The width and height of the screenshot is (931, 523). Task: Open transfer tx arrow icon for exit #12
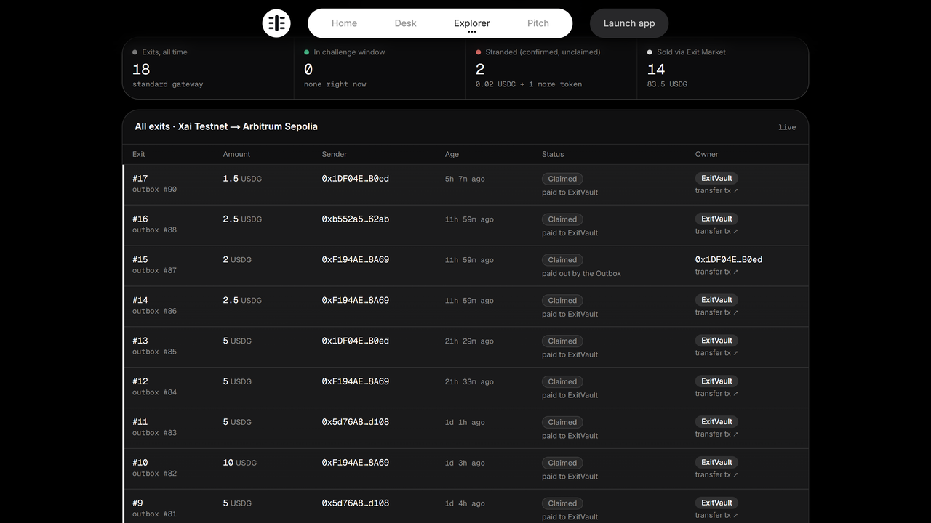tap(735, 394)
